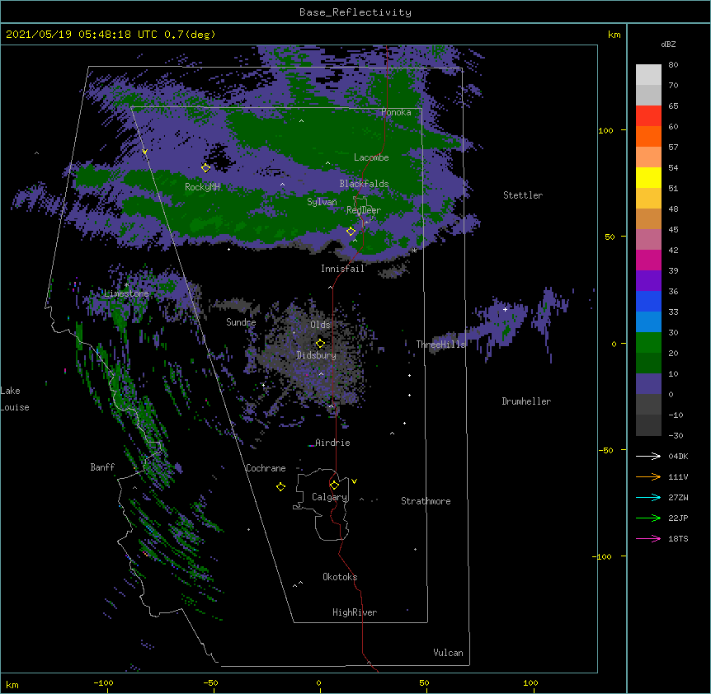711x694 pixels.
Task: Click the Drumheller town label
Action: pyautogui.click(x=526, y=401)
